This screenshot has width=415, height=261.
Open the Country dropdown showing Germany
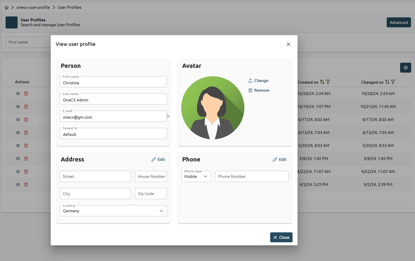click(113, 211)
